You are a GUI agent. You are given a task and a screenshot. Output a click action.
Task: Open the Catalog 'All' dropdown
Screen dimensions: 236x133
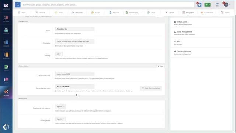(x=59, y=54)
